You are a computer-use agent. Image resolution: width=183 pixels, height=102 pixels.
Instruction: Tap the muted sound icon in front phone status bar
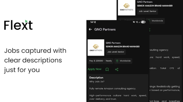coord(134,22)
